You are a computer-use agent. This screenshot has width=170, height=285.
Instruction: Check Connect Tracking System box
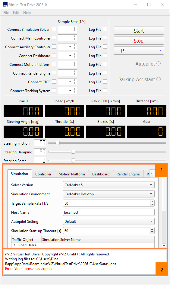click(54, 90)
